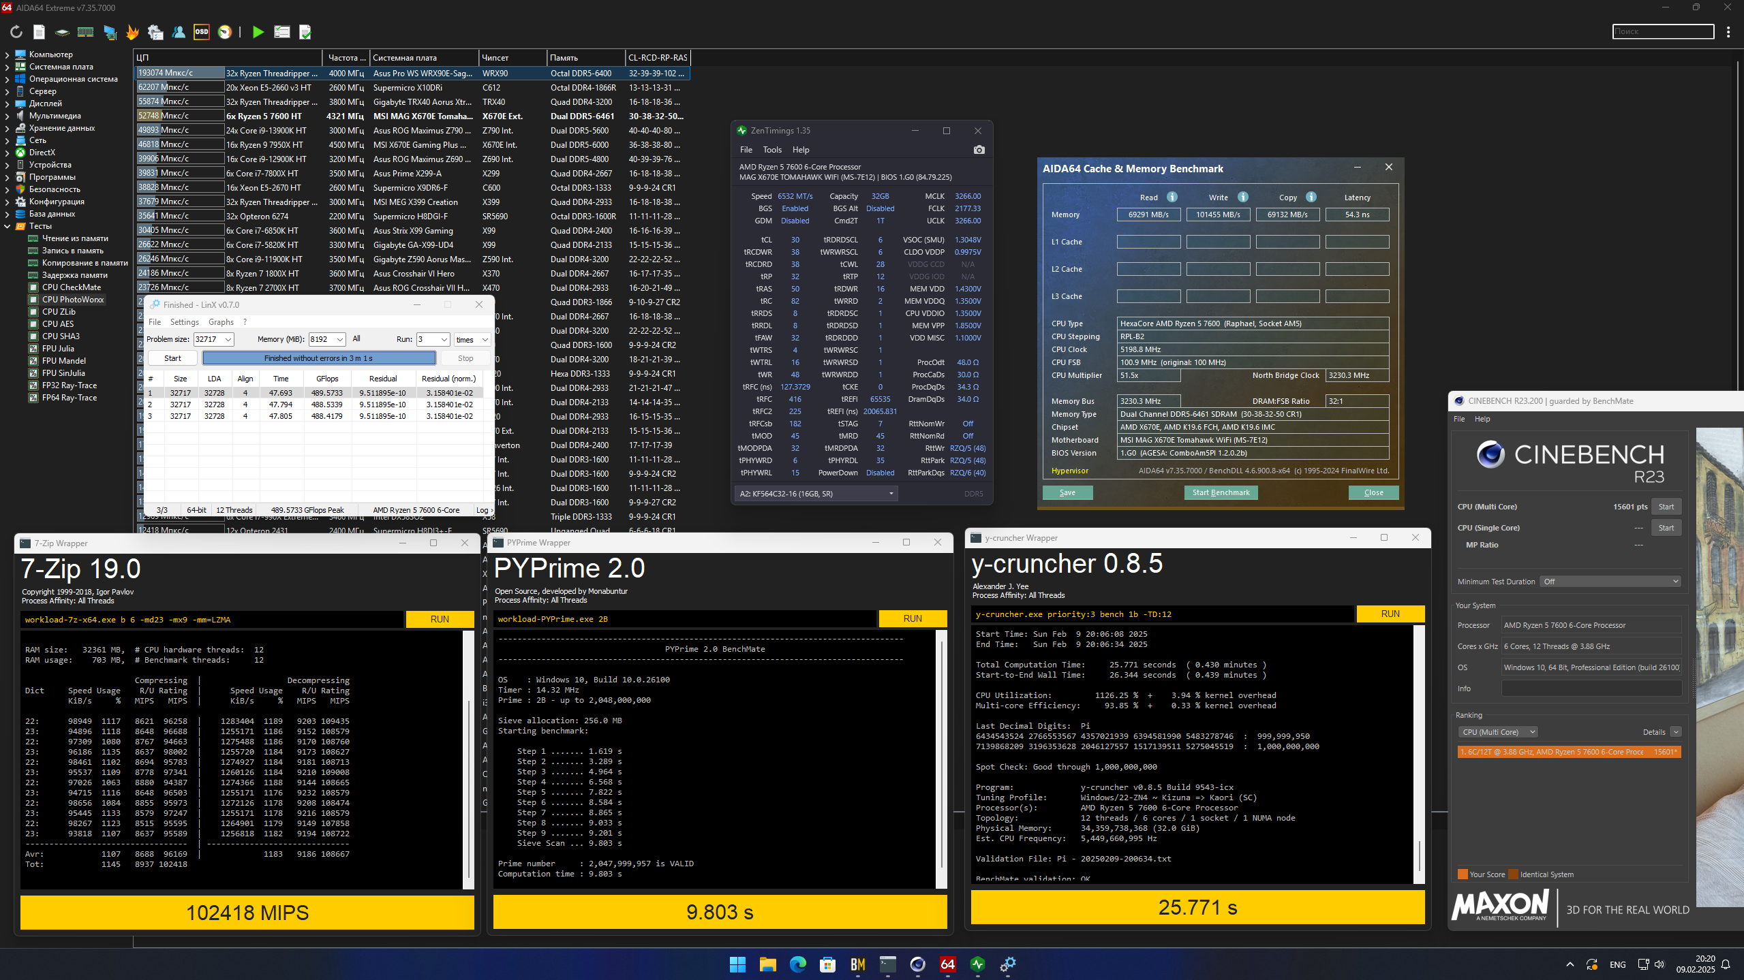This screenshot has width=1744, height=980.
Task: Open Tools menu in ZenTimings
Action: [x=772, y=150]
